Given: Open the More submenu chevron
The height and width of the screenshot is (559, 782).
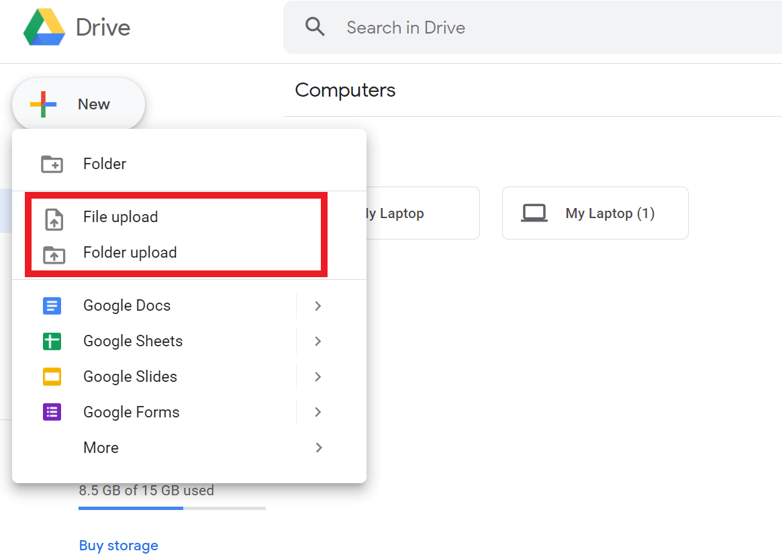Looking at the screenshot, I should point(318,448).
